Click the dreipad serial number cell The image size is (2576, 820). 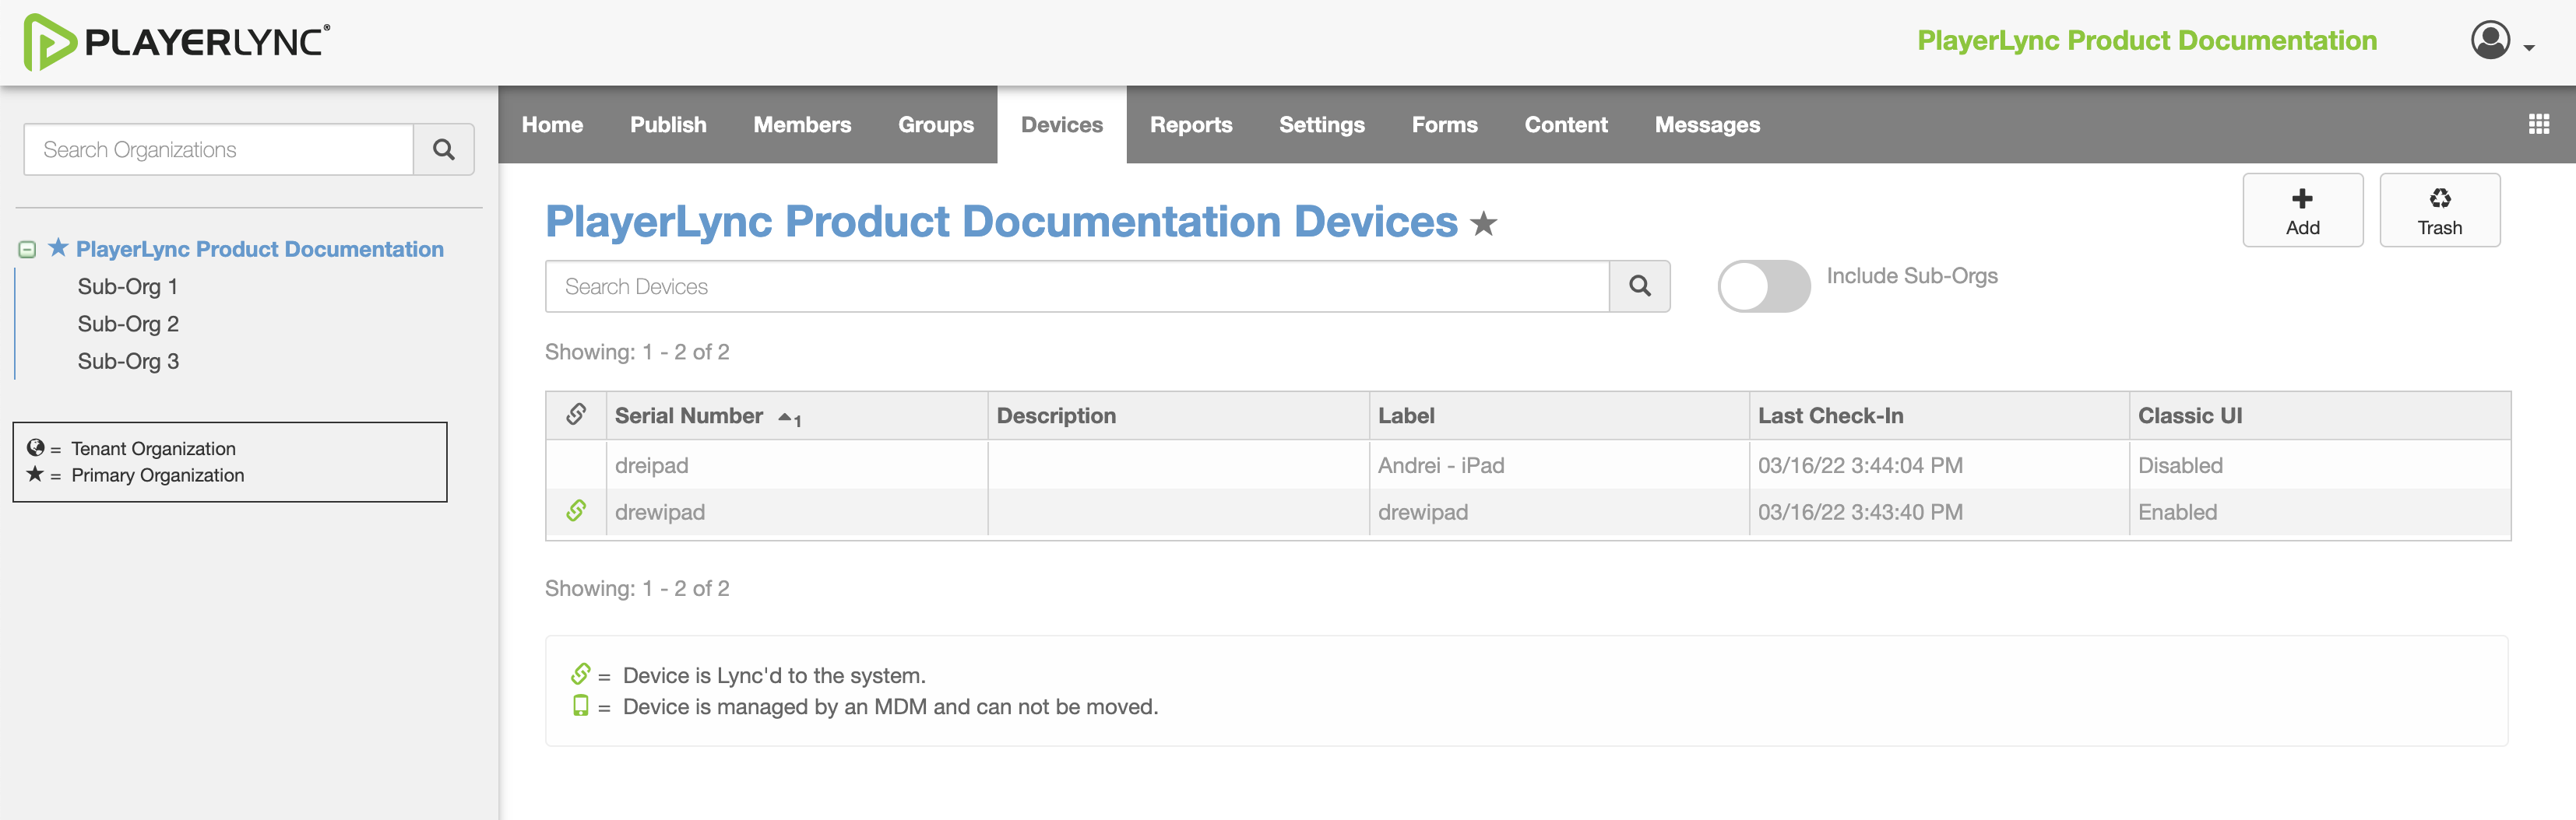click(797, 465)
